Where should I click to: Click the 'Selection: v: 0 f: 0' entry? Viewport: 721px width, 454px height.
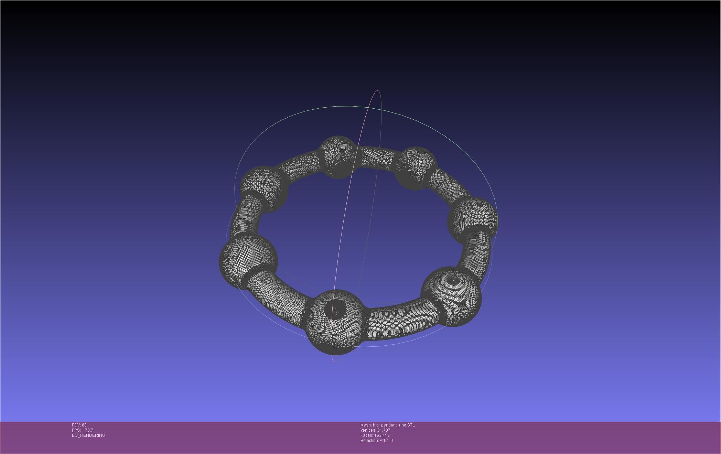click(x=376, y=441)
